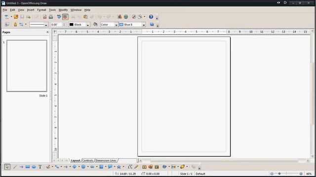This screenshot has height=177, width=316.
Task: Click the Paste clipboard icon
Action: click(x=85, y=17)
